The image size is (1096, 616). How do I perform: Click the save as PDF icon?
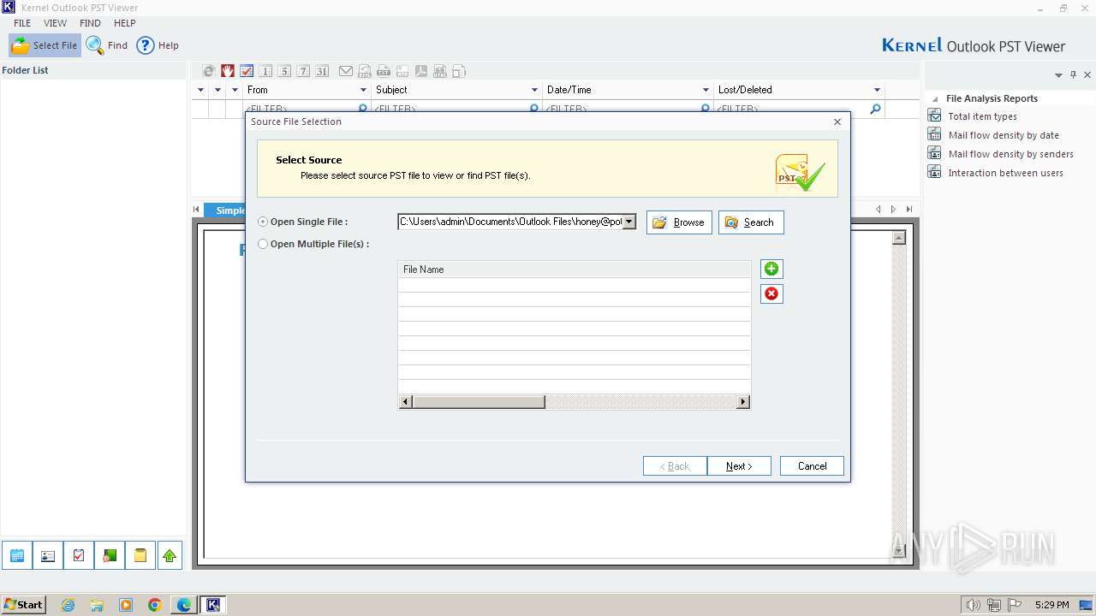(421, 71)
